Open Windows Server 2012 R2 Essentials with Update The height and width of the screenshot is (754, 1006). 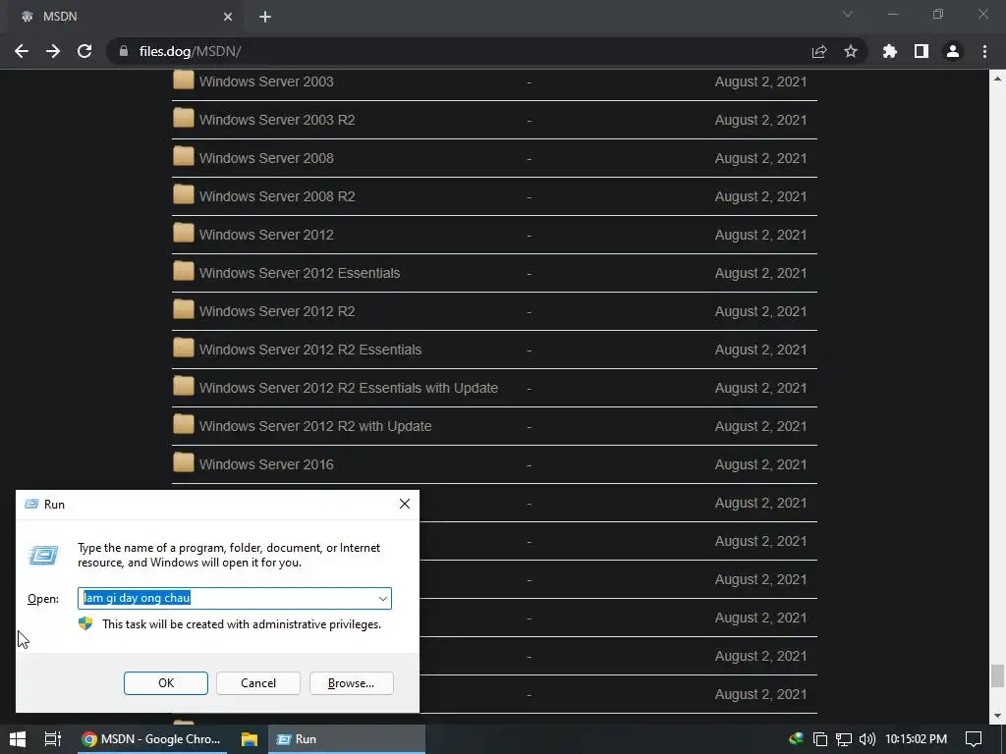pos(349,388)
